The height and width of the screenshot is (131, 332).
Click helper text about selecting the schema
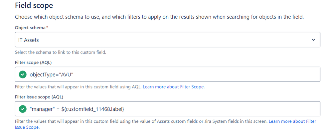(x=60, y=52)
